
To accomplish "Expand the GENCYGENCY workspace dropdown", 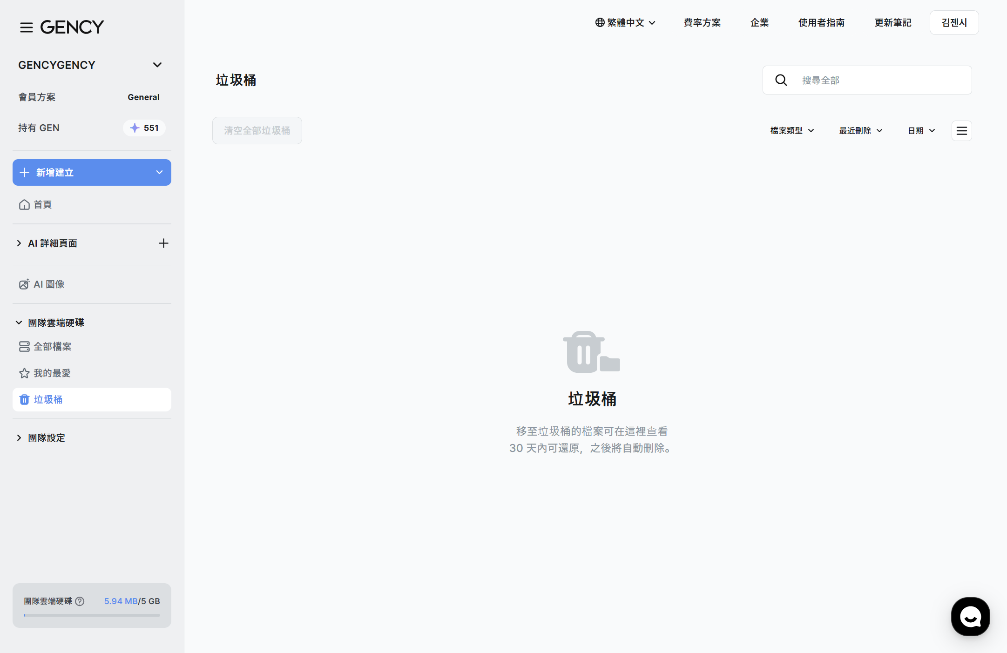I will tap(157, 65).
